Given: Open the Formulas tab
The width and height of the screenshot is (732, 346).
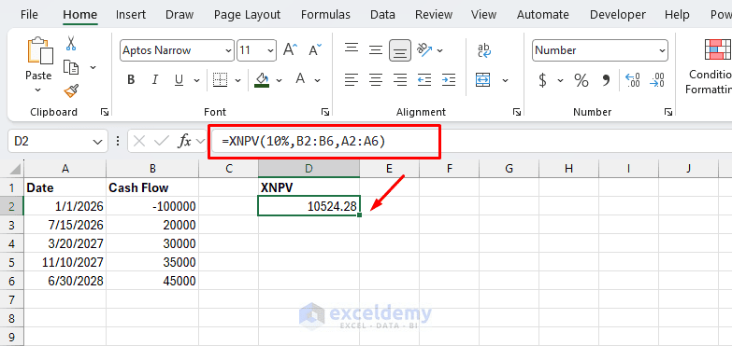Looking at the screenshot, I should [325, 14].
